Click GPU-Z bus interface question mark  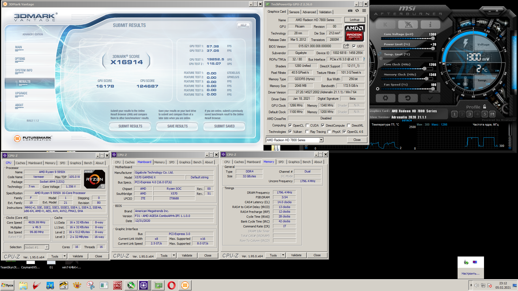pyautogui.click(x=364, y=59)
